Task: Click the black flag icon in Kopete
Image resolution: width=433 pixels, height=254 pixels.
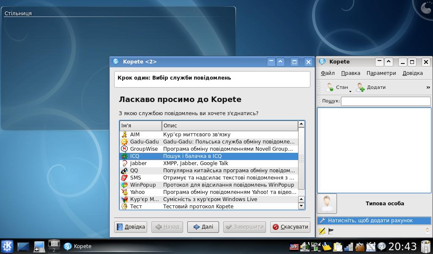Action: pyautogui.click(x=331, y=231)
